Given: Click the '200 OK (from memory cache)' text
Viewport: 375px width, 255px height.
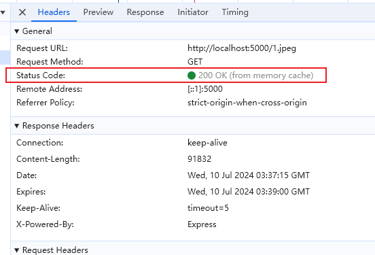Looking at the screenshot, I should tap(255, 75).
